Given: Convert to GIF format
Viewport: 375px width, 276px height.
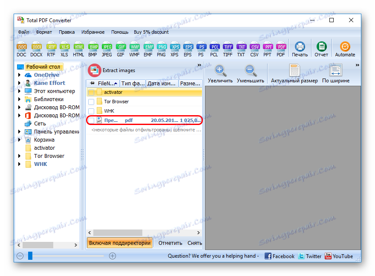Looking at the screenshot, I should point(121,49).
